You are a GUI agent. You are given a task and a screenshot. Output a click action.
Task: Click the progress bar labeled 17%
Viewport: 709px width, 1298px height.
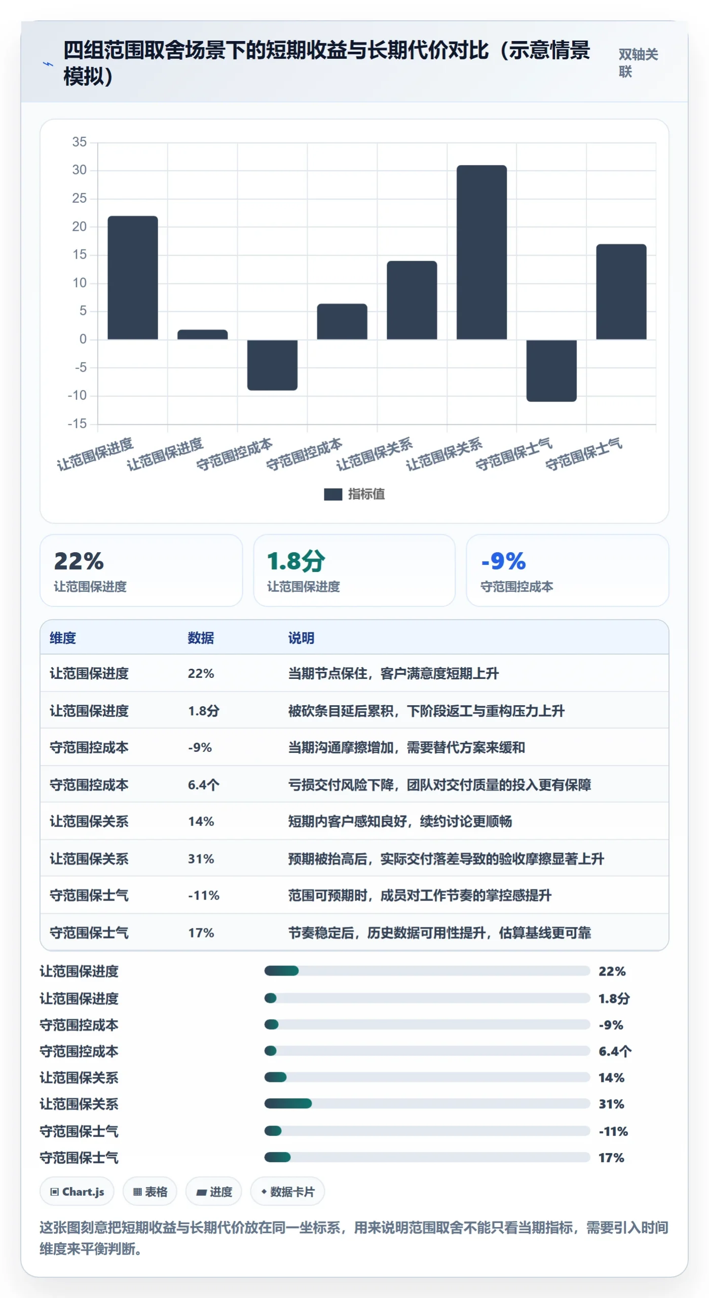(427, 1158)
